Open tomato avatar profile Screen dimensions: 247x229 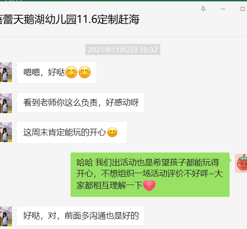click(241, 163)
